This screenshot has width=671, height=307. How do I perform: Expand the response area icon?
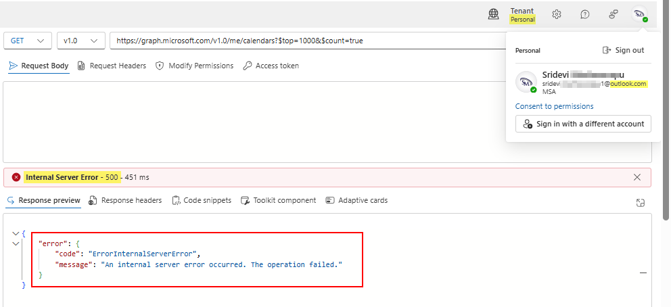coord(640,203)
